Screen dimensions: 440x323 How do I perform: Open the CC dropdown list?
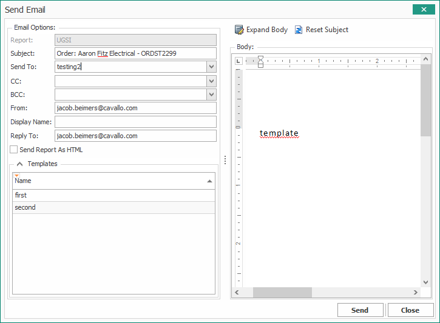click(211, 81)
